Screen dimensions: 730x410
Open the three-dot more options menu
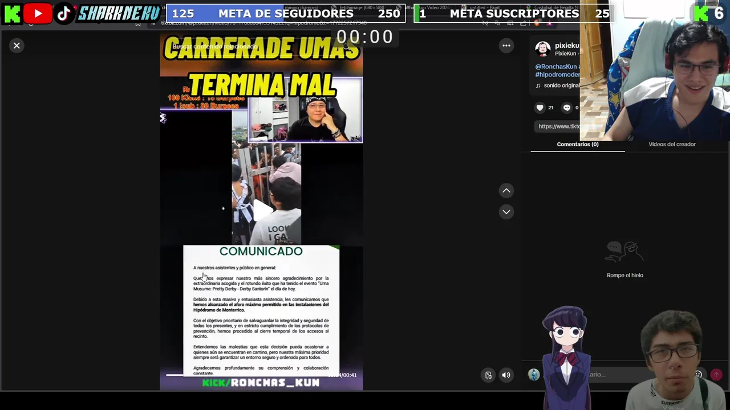pos(506,46)
